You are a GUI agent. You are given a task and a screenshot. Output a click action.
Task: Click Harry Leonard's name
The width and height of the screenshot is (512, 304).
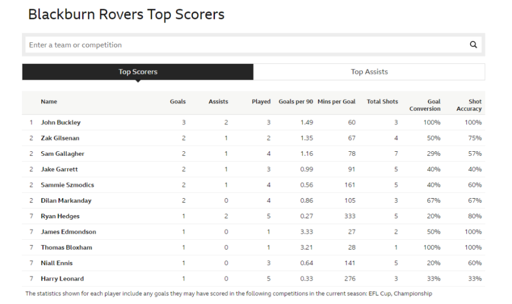click(x=62, y=278)
